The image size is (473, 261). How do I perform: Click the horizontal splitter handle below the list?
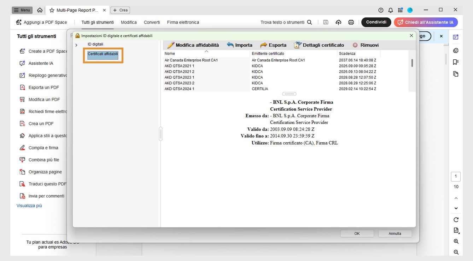coord(289,94)
